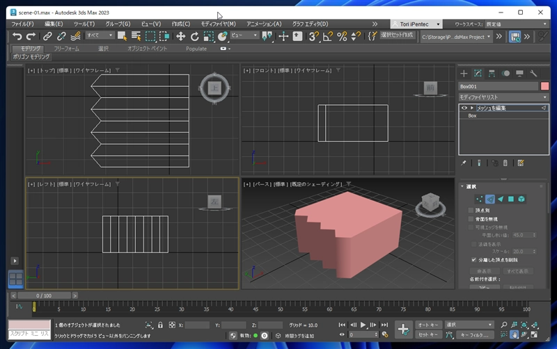Uncheck 分離した頂点を削除 checkbox

pos(473,259)
